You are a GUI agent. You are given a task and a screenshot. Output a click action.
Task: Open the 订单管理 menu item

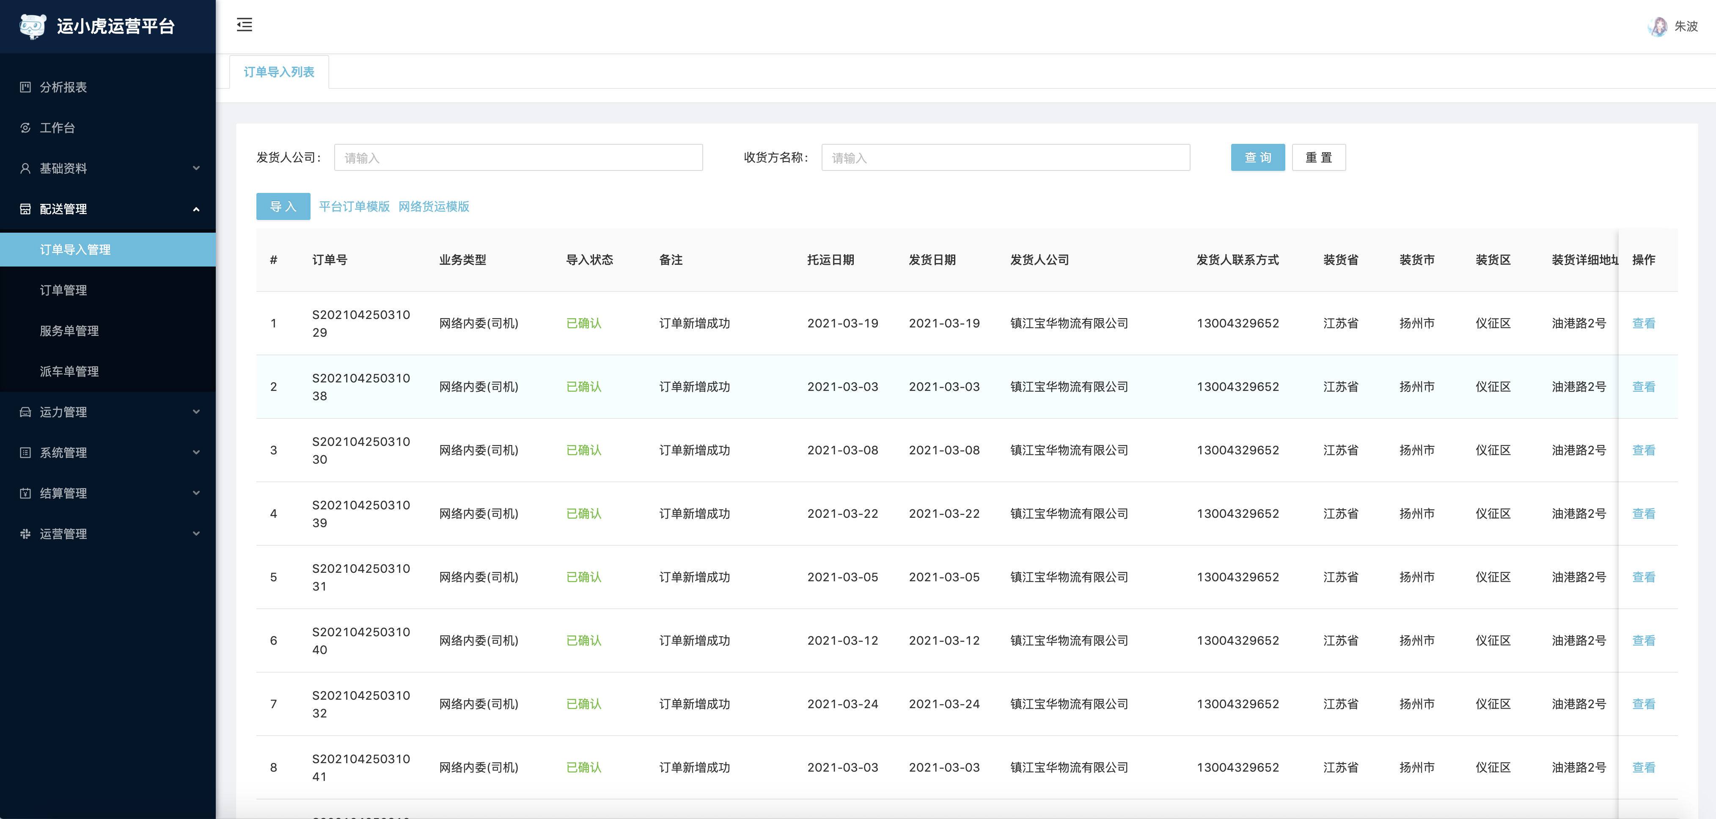click(x=63, y=290)
